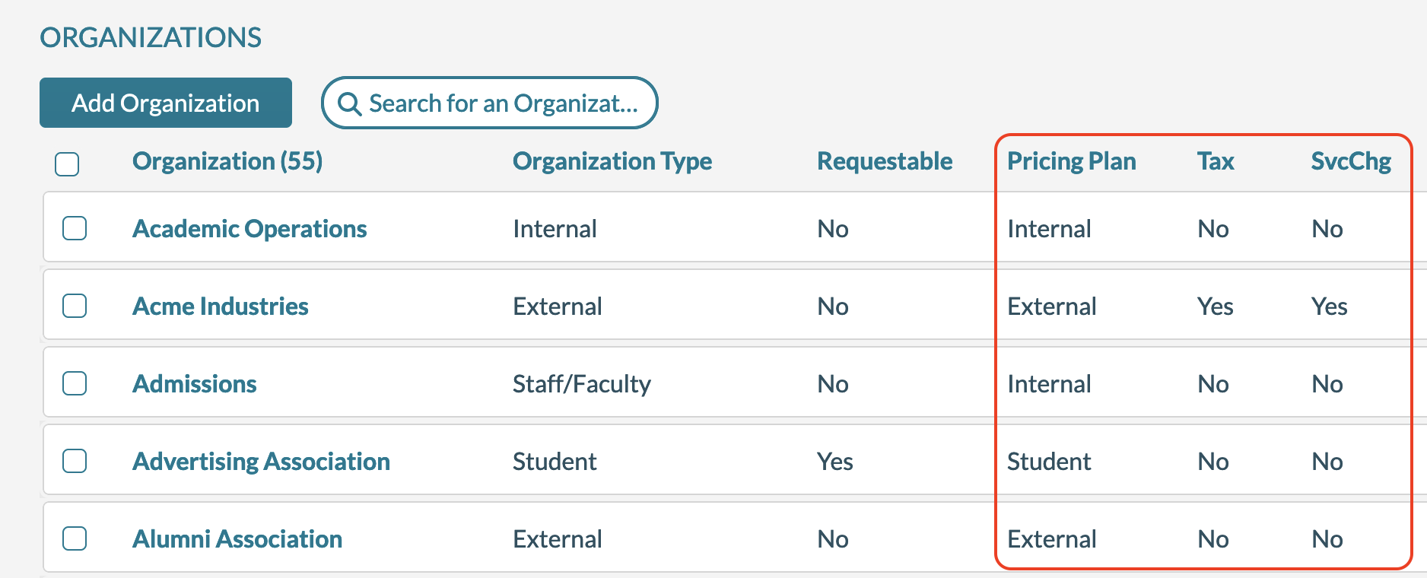Check the Advertising Association row checkbox

(x=75, y=461)
